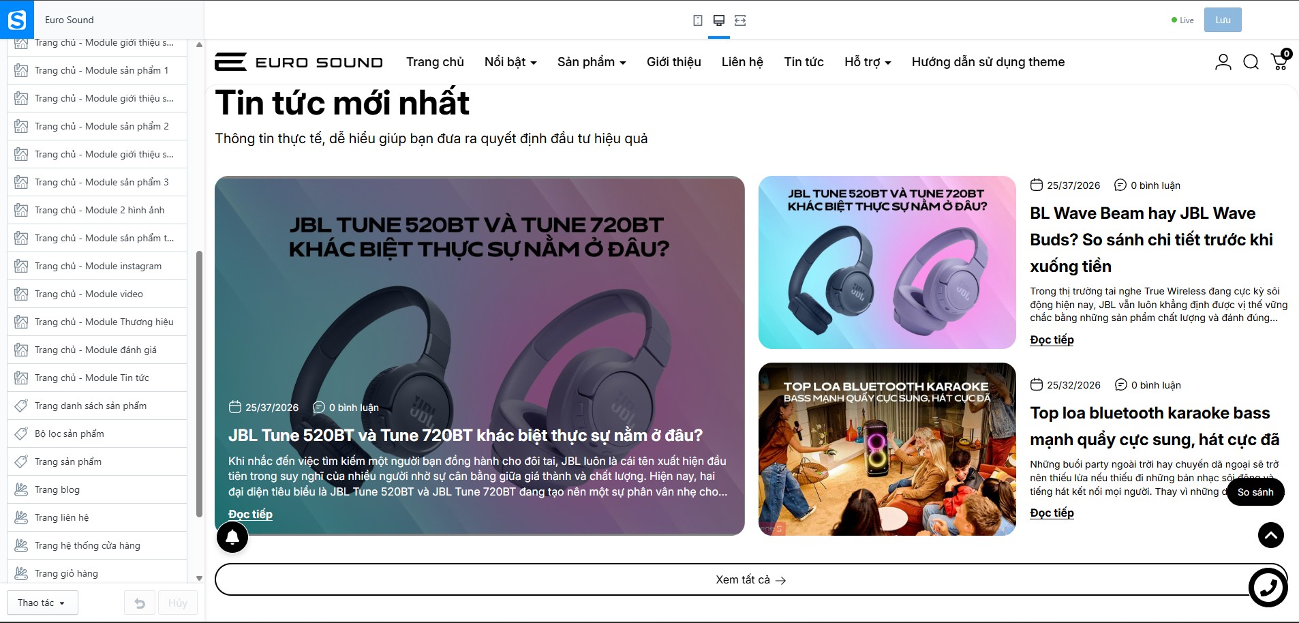Open Trang blog settings
Viewport: 1299px width, 623px height.
tap(97, 489)
